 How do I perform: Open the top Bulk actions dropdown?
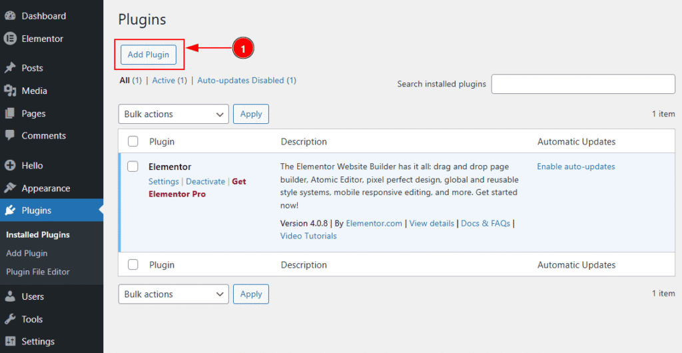click(x=174, y=114)
